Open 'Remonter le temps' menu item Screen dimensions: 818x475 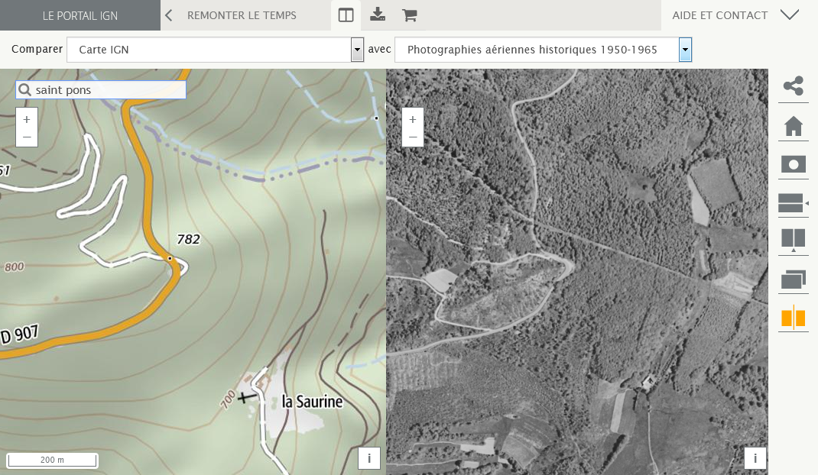coord(242,15)
